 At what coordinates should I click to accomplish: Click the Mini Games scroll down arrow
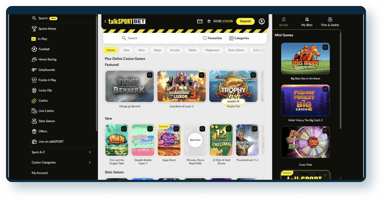(340, 178)
